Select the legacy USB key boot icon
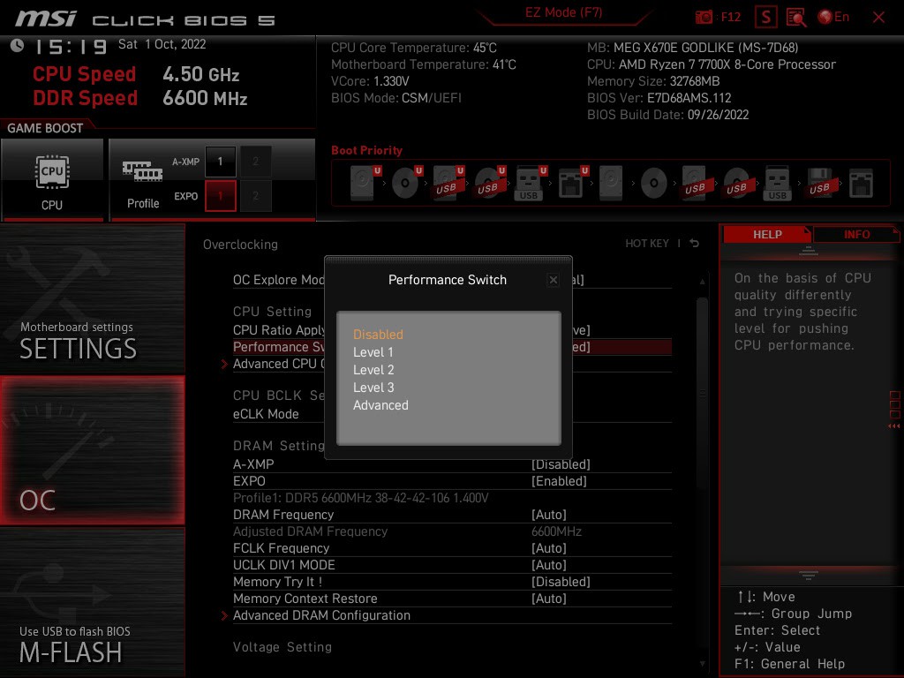 tap(778, 183)
